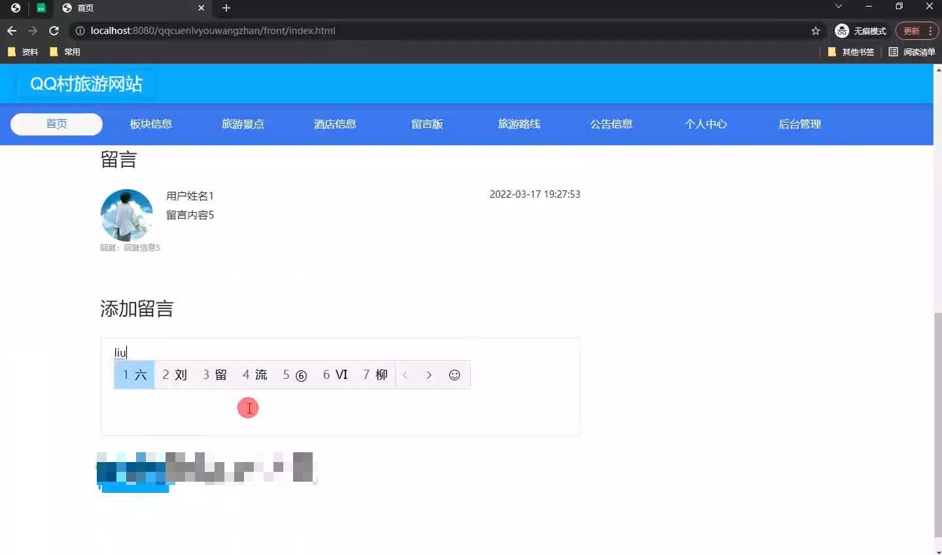The height and width of the screenshot is (555, 942).
Task: Open new tab with plus button
Action: point(226,8)
